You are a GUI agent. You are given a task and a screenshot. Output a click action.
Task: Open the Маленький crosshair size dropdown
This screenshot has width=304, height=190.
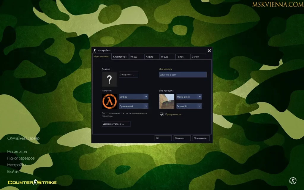coord(200,97)
